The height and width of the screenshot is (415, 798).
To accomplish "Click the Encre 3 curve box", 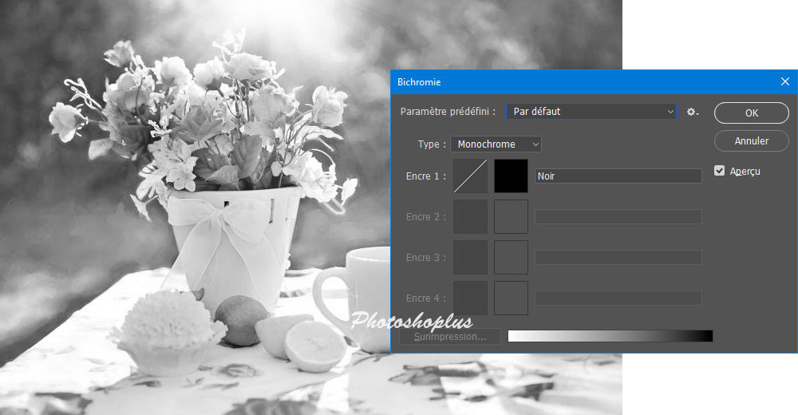I will [470, 257].
